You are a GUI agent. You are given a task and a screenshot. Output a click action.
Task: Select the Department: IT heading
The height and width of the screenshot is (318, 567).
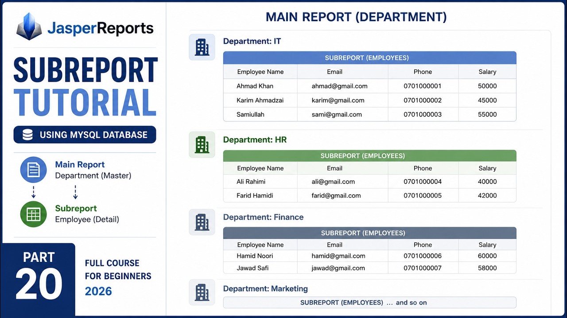pos(252,42)
